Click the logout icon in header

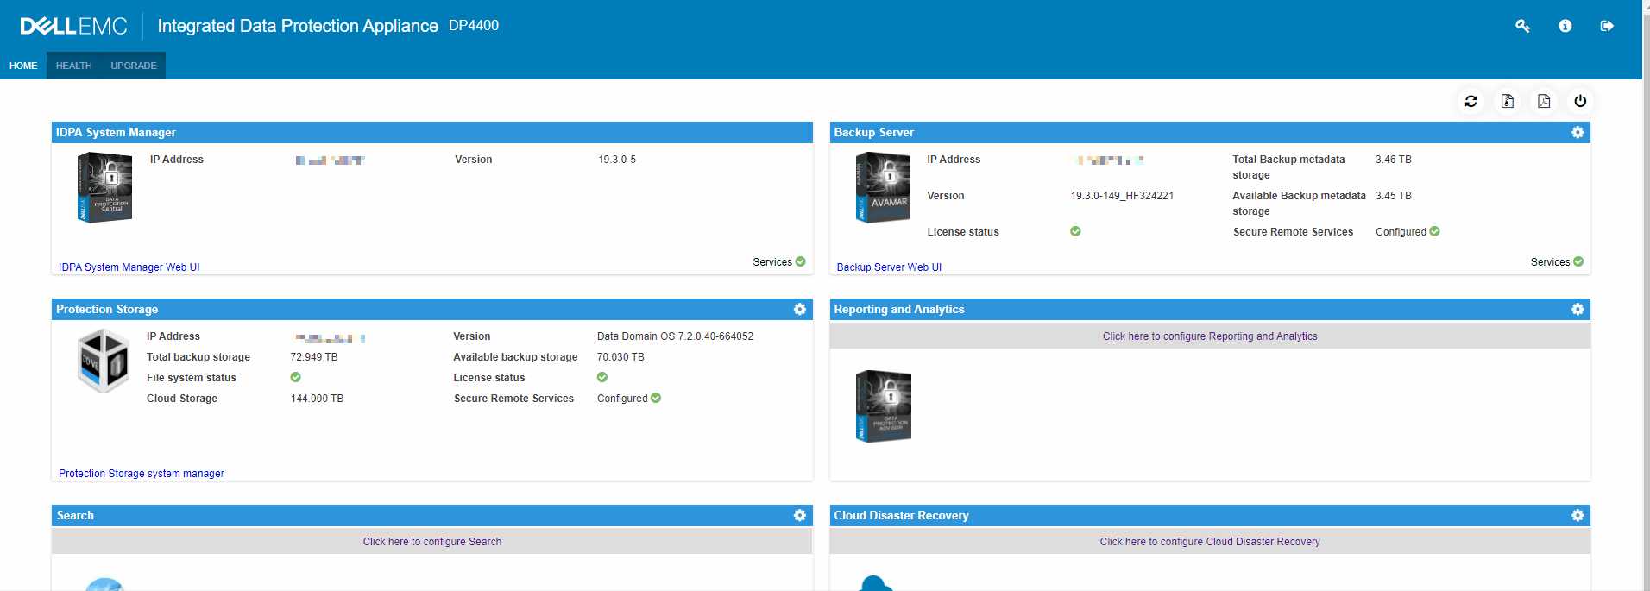(x=1606, y=26)
